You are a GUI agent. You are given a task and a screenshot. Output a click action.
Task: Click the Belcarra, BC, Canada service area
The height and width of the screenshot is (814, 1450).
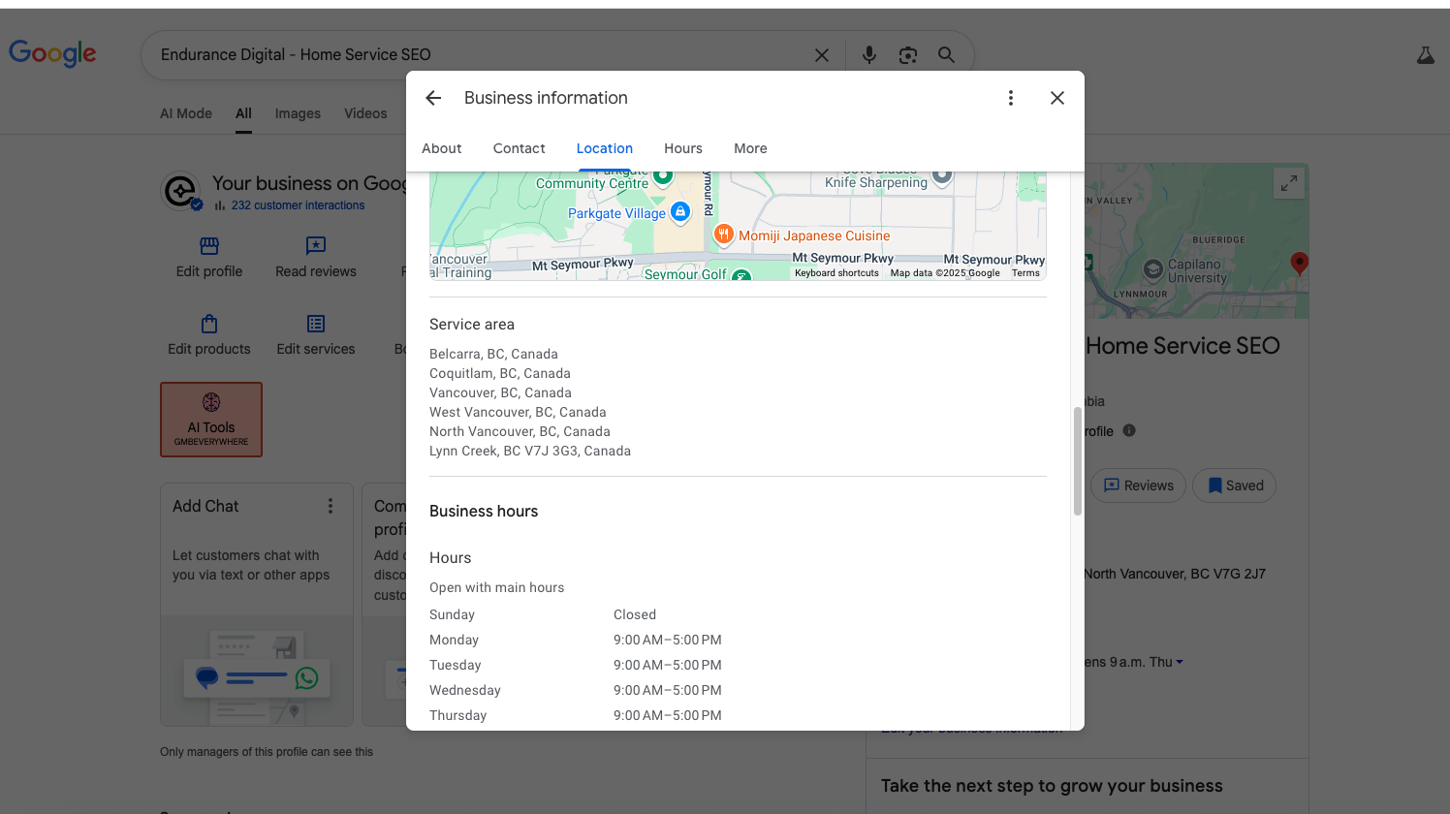click(x=493, y=354)
